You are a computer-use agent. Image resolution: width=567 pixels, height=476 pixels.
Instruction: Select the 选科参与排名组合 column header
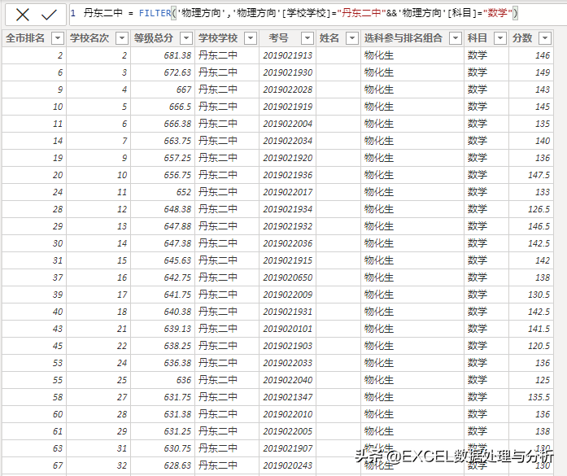403,38
